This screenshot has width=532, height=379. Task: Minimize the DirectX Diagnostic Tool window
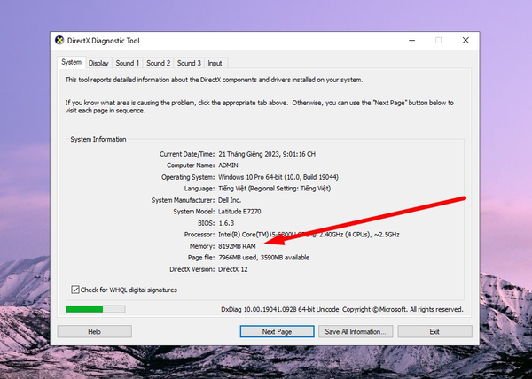coord(409,40)
